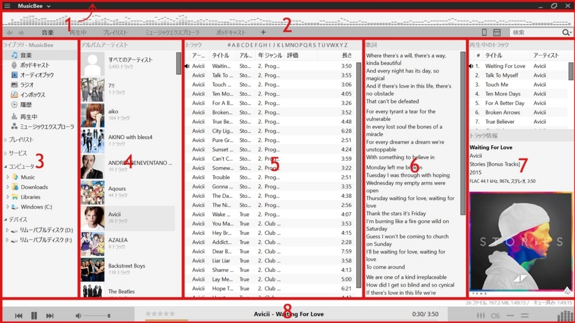Add a new tab with the plus icon
The image size is (575, 323).
tap(263, 32)
